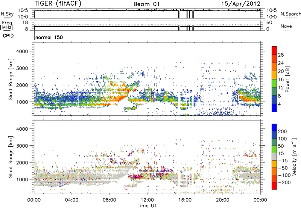Click the "Power [dB]" colorbar title
The image size is (301, 208).
[287, 79]
